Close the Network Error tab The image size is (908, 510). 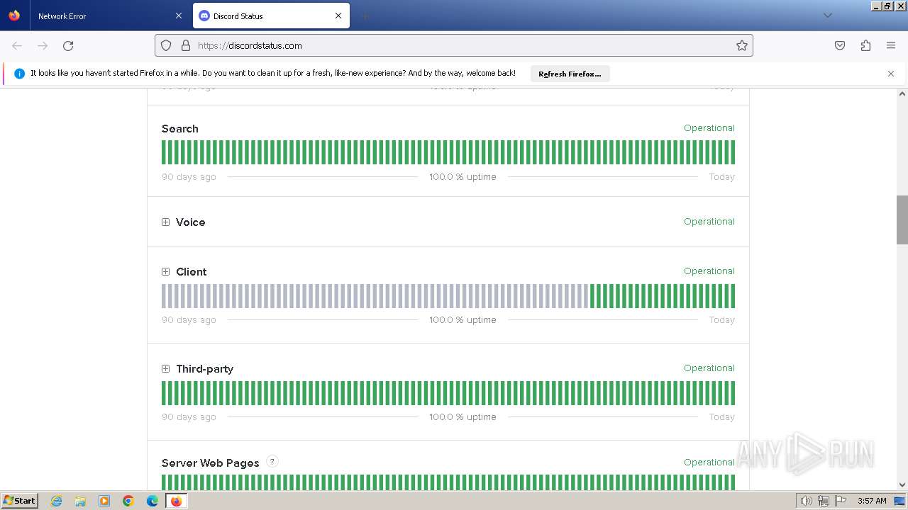pos(179,16)
